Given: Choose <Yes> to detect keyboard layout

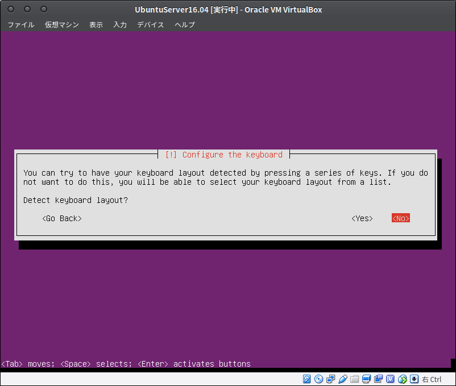Looking at the screenshot, I should 362,218.
